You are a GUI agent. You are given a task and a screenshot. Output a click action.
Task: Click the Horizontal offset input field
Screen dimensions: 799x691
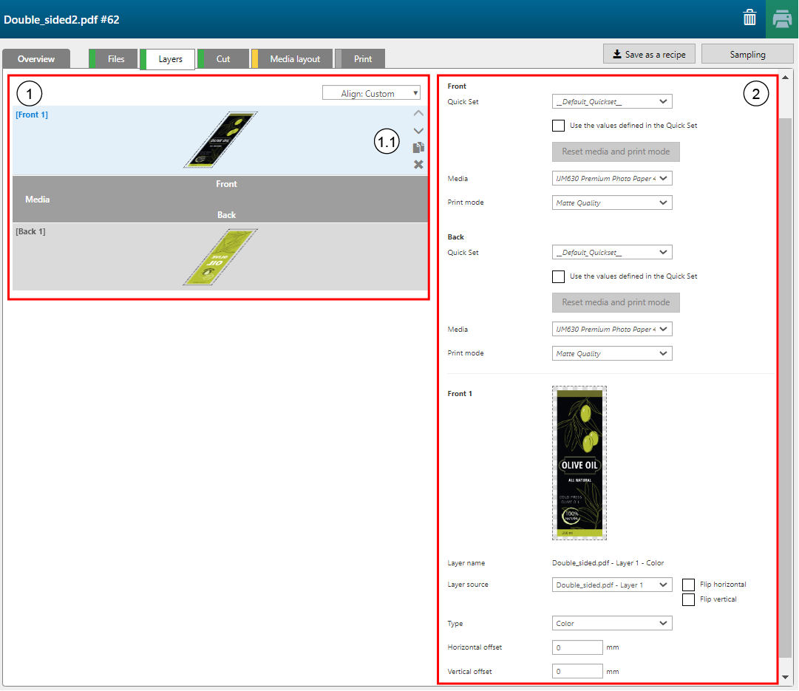[x=577, y=647]
